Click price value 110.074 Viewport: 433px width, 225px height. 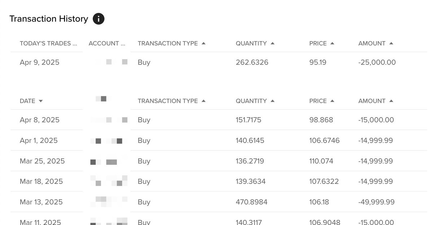click(x=321, y=161)
